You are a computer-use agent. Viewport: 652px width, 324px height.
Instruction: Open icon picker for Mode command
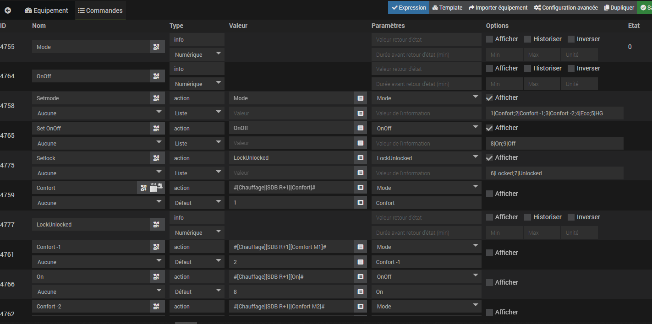(x=157, y=47)
